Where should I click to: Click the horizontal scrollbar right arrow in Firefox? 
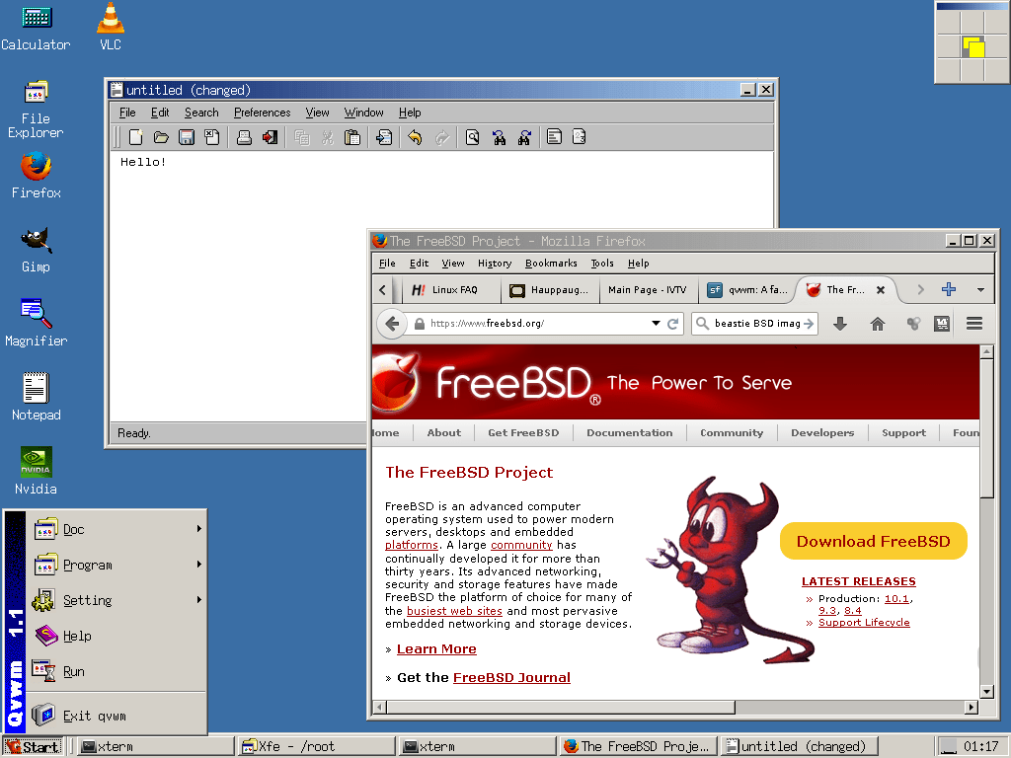(x=972, y=707)
